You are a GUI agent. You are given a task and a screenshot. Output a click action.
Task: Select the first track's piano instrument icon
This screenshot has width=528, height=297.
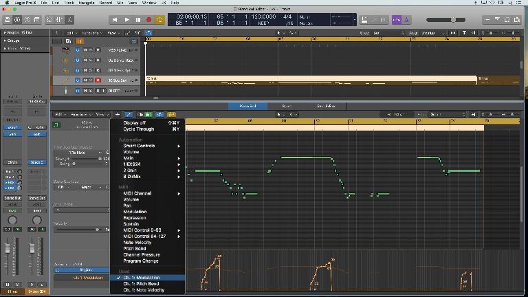[x=65, y=50]
